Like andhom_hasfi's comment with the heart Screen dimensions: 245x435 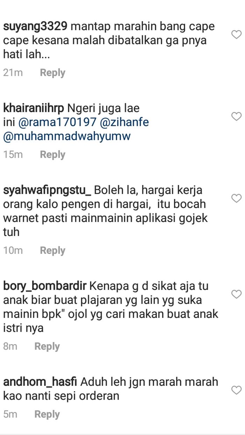coord(237,390)
